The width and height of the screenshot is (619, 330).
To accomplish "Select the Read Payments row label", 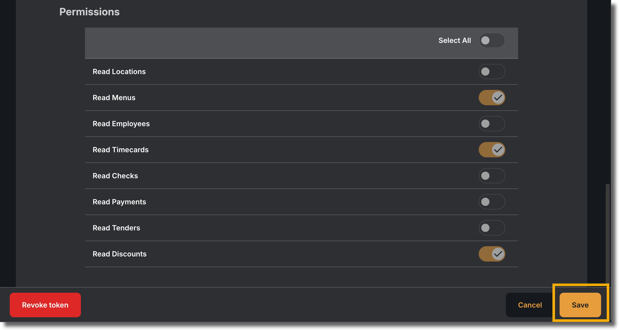I will point(119,202).
